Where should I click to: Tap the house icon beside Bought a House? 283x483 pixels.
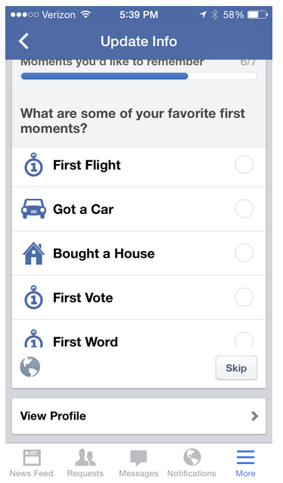coord(33,253)
